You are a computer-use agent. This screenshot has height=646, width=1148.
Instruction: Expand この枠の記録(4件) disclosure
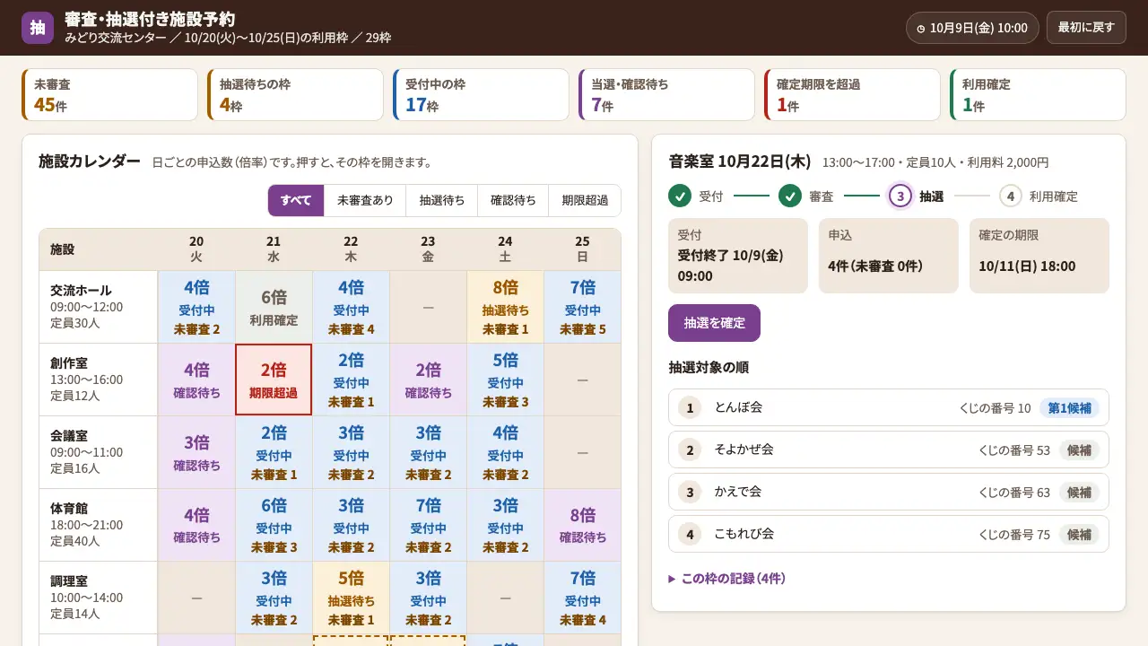tap(726, 579)
